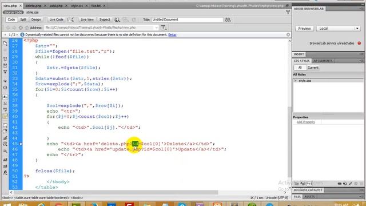Click the Expand All coding toolbar icon
This screenshot has height=206, width=366.
click(x=5, y=72)
